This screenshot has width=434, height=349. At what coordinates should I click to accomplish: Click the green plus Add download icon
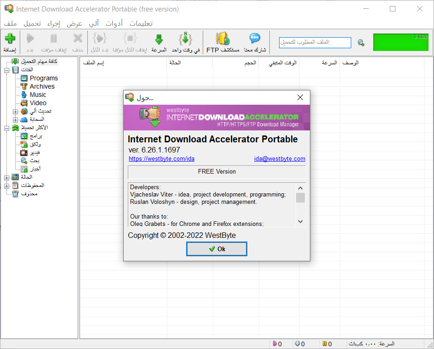pyautogui.click(x=10, y=39)
